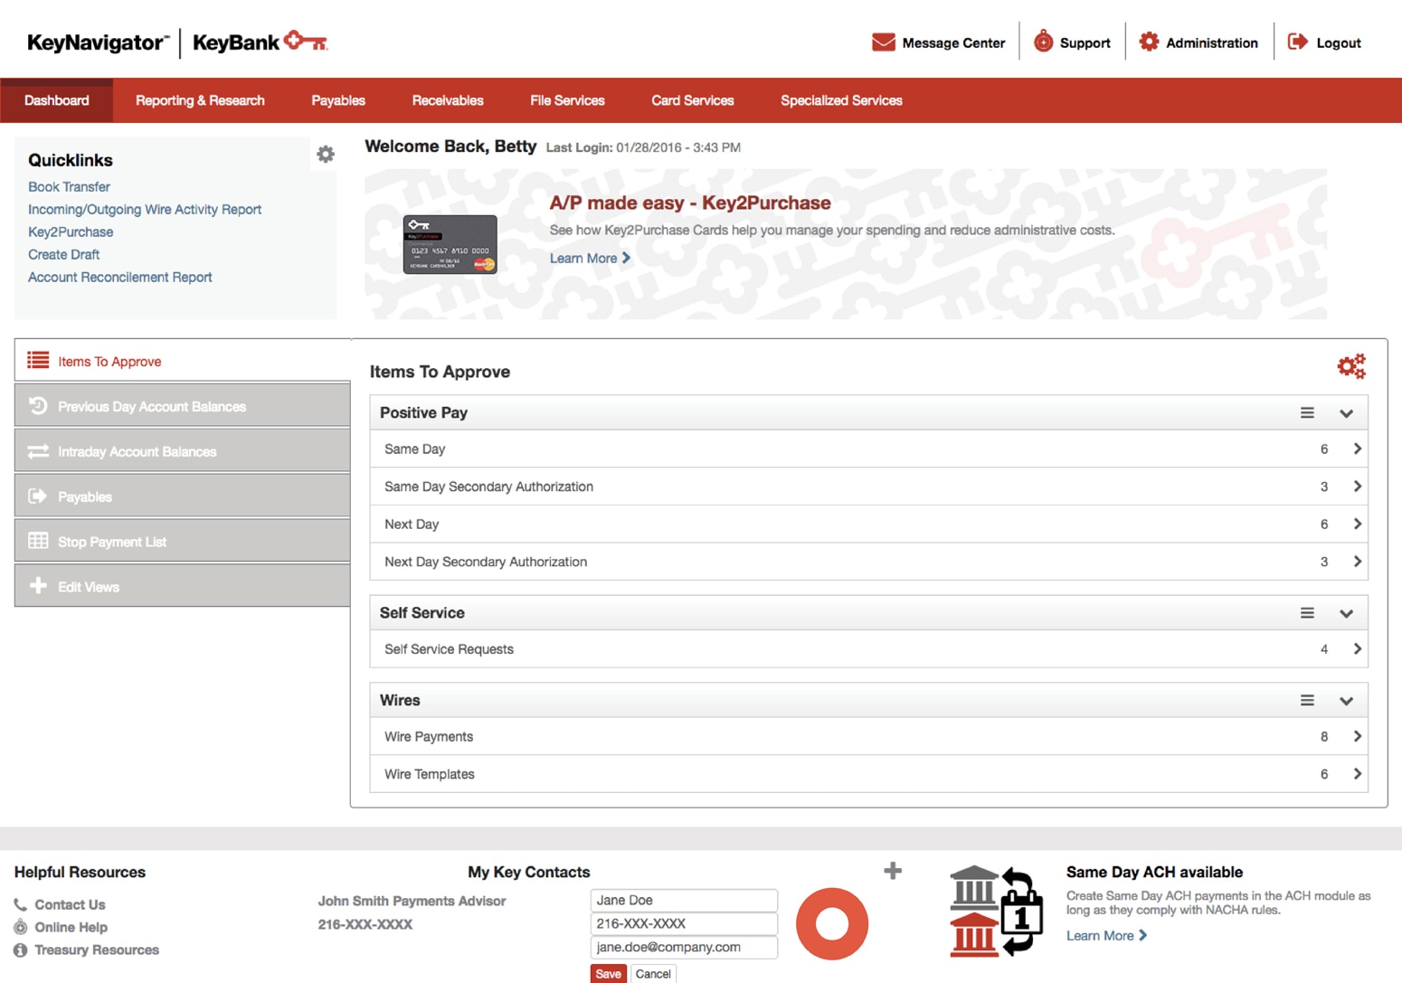Click the Online Help icon
Viewport: 1402px width, 983px height.
click(x=20, y=927)
